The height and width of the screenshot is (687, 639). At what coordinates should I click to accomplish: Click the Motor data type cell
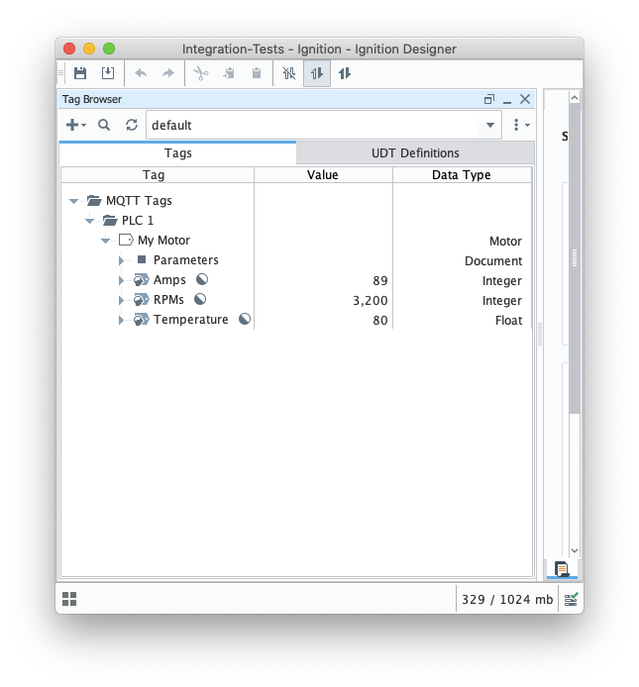tap(505, 241)
